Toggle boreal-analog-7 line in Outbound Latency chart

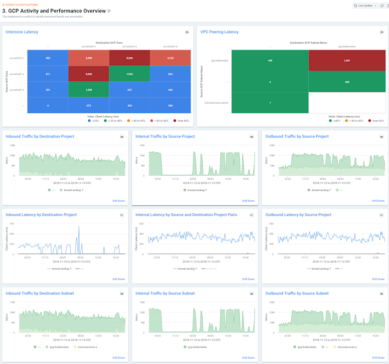point(319,269)
